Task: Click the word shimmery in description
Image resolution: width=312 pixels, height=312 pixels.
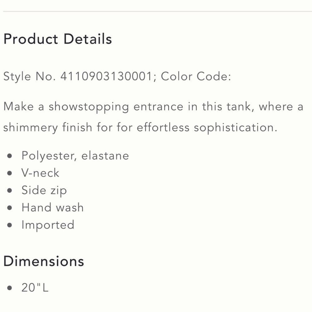Action: click(x=30, y=128)
